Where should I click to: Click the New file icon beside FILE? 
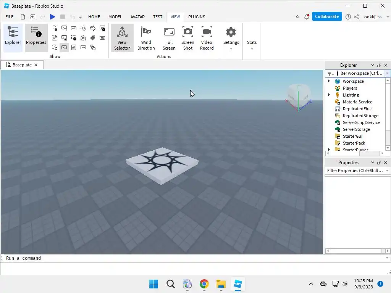coord(23,17)
